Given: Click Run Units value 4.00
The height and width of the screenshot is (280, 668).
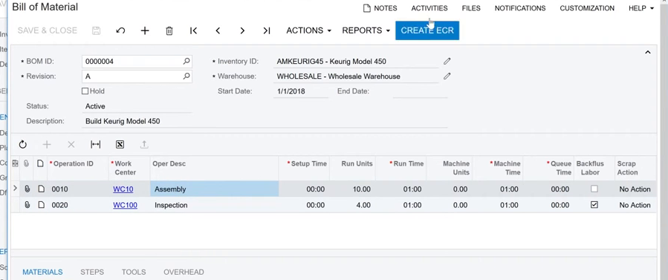Looking at the screenshot, I should tap(363, 205).
